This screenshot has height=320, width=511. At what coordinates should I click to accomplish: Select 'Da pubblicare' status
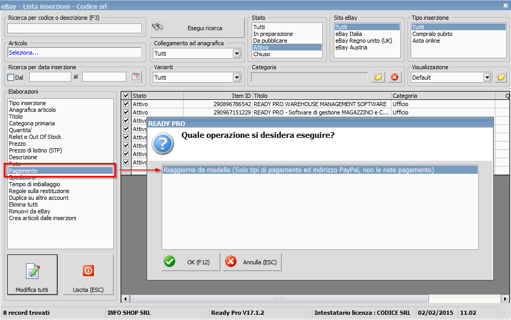287,41
